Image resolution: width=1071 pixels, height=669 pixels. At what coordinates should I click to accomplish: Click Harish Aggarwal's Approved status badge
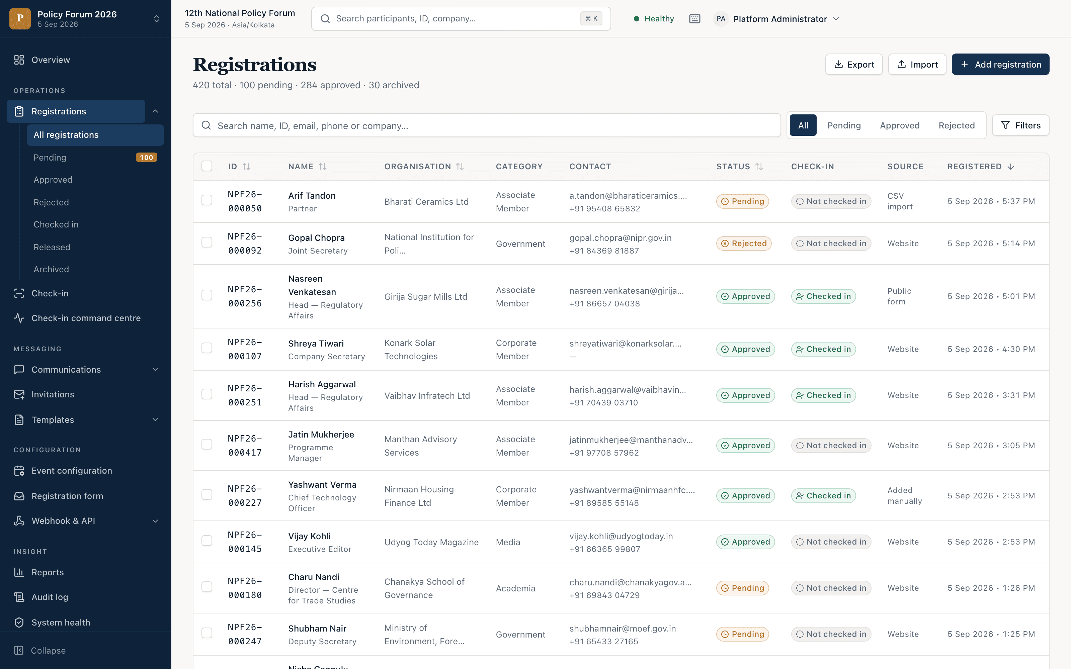[x=745, y=395]
